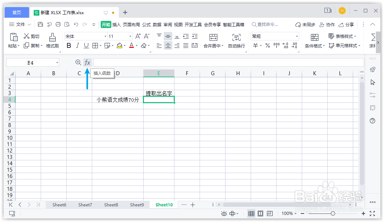Switch to the Sheet7 worksheet tab

point(85,205)
